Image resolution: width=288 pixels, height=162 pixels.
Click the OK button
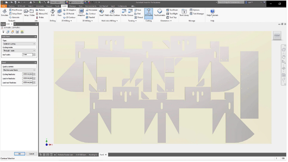point(19,154)
